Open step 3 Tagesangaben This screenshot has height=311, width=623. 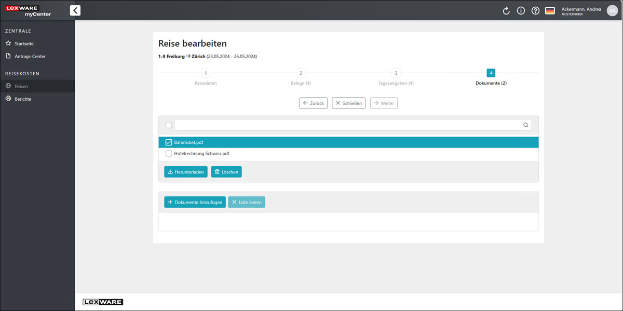pyautogui.click(x=396, y=74)
